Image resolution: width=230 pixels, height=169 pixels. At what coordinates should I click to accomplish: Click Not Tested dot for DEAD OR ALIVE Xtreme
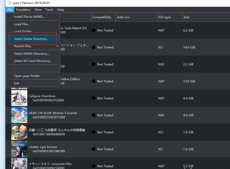94,115
